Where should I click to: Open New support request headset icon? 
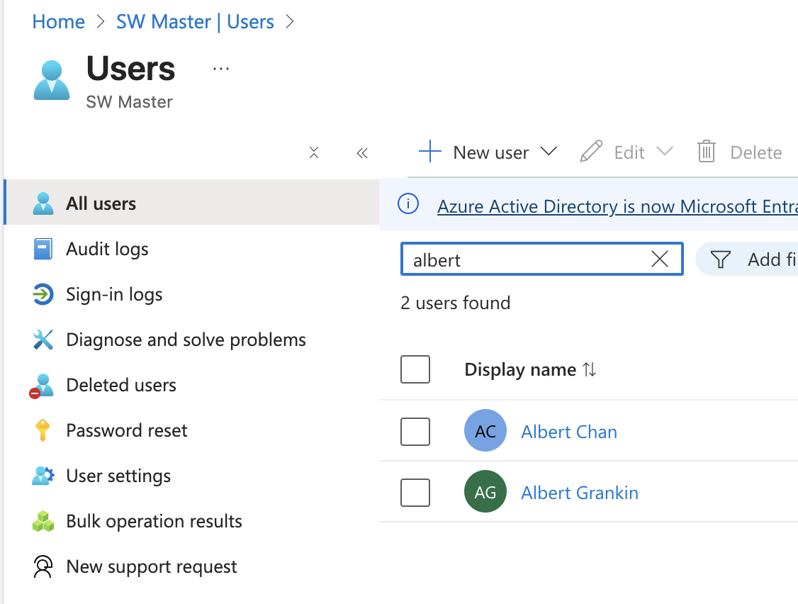(x=43, y=566)
